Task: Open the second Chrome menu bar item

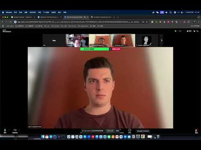Action: tap(15, 12)
